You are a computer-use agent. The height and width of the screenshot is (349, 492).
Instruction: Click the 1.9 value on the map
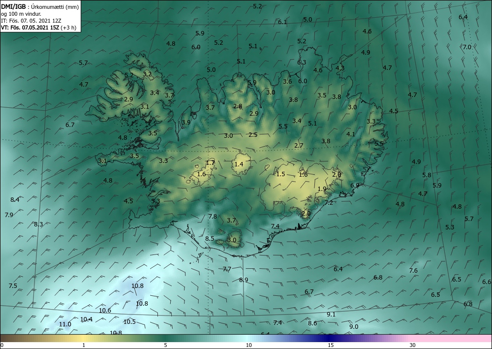coord(322,189)
